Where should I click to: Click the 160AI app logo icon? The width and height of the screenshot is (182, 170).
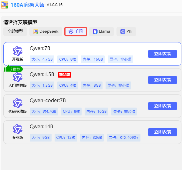(5, 5)
